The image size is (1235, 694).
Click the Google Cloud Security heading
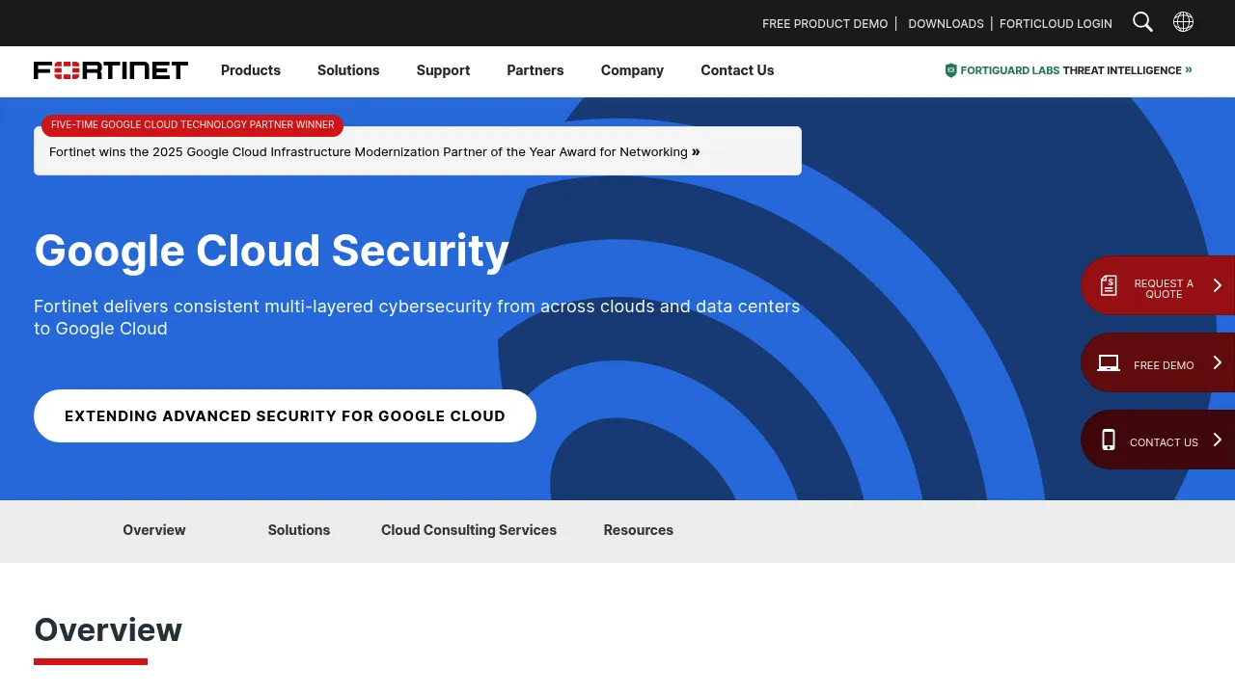click(x=271, y=251)
